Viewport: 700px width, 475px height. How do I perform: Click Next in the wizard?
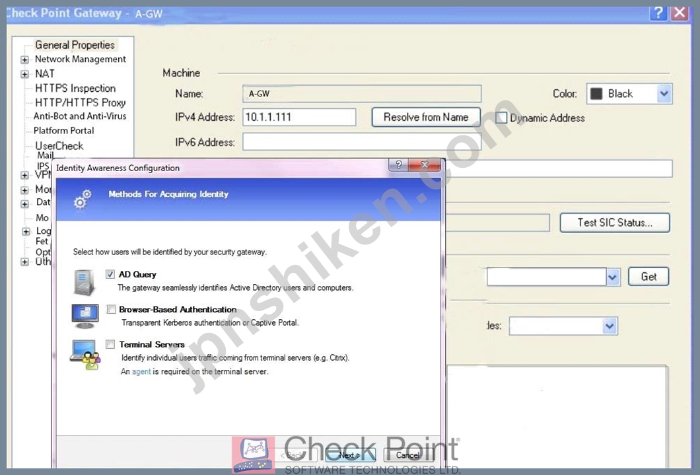350,455
